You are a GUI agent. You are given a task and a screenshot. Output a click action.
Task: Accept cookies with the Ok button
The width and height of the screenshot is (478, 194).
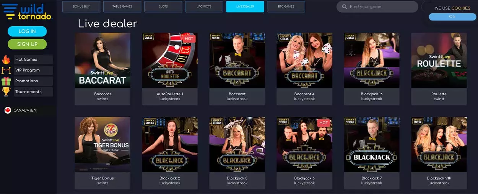click(x=452, y=17)
